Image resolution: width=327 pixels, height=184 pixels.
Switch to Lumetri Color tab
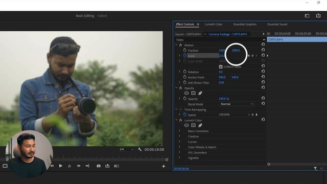214,24
